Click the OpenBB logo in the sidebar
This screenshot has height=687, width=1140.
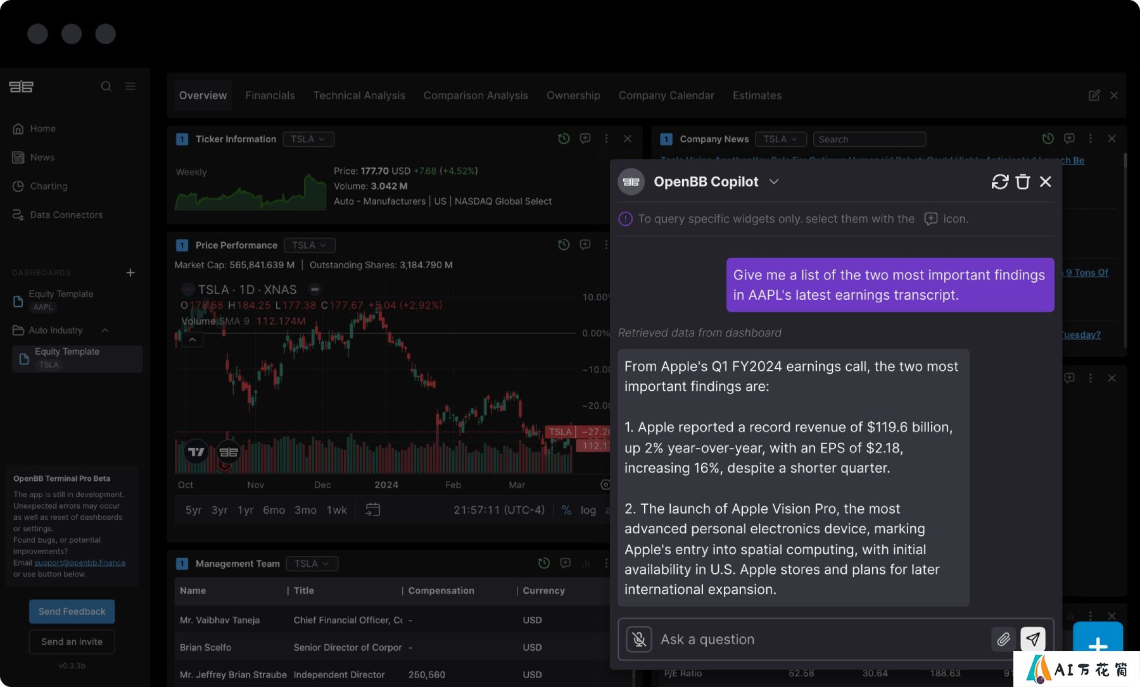point(21,87)
